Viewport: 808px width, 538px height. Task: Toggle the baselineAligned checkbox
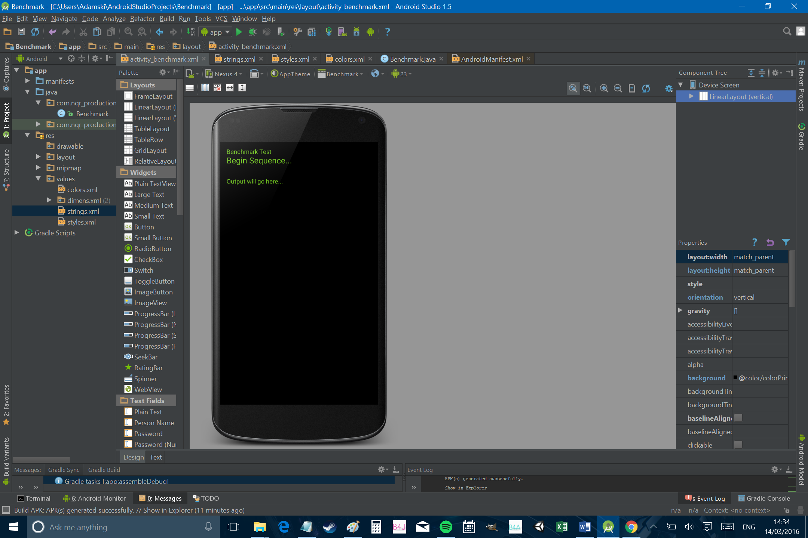[x=738, y=418]
